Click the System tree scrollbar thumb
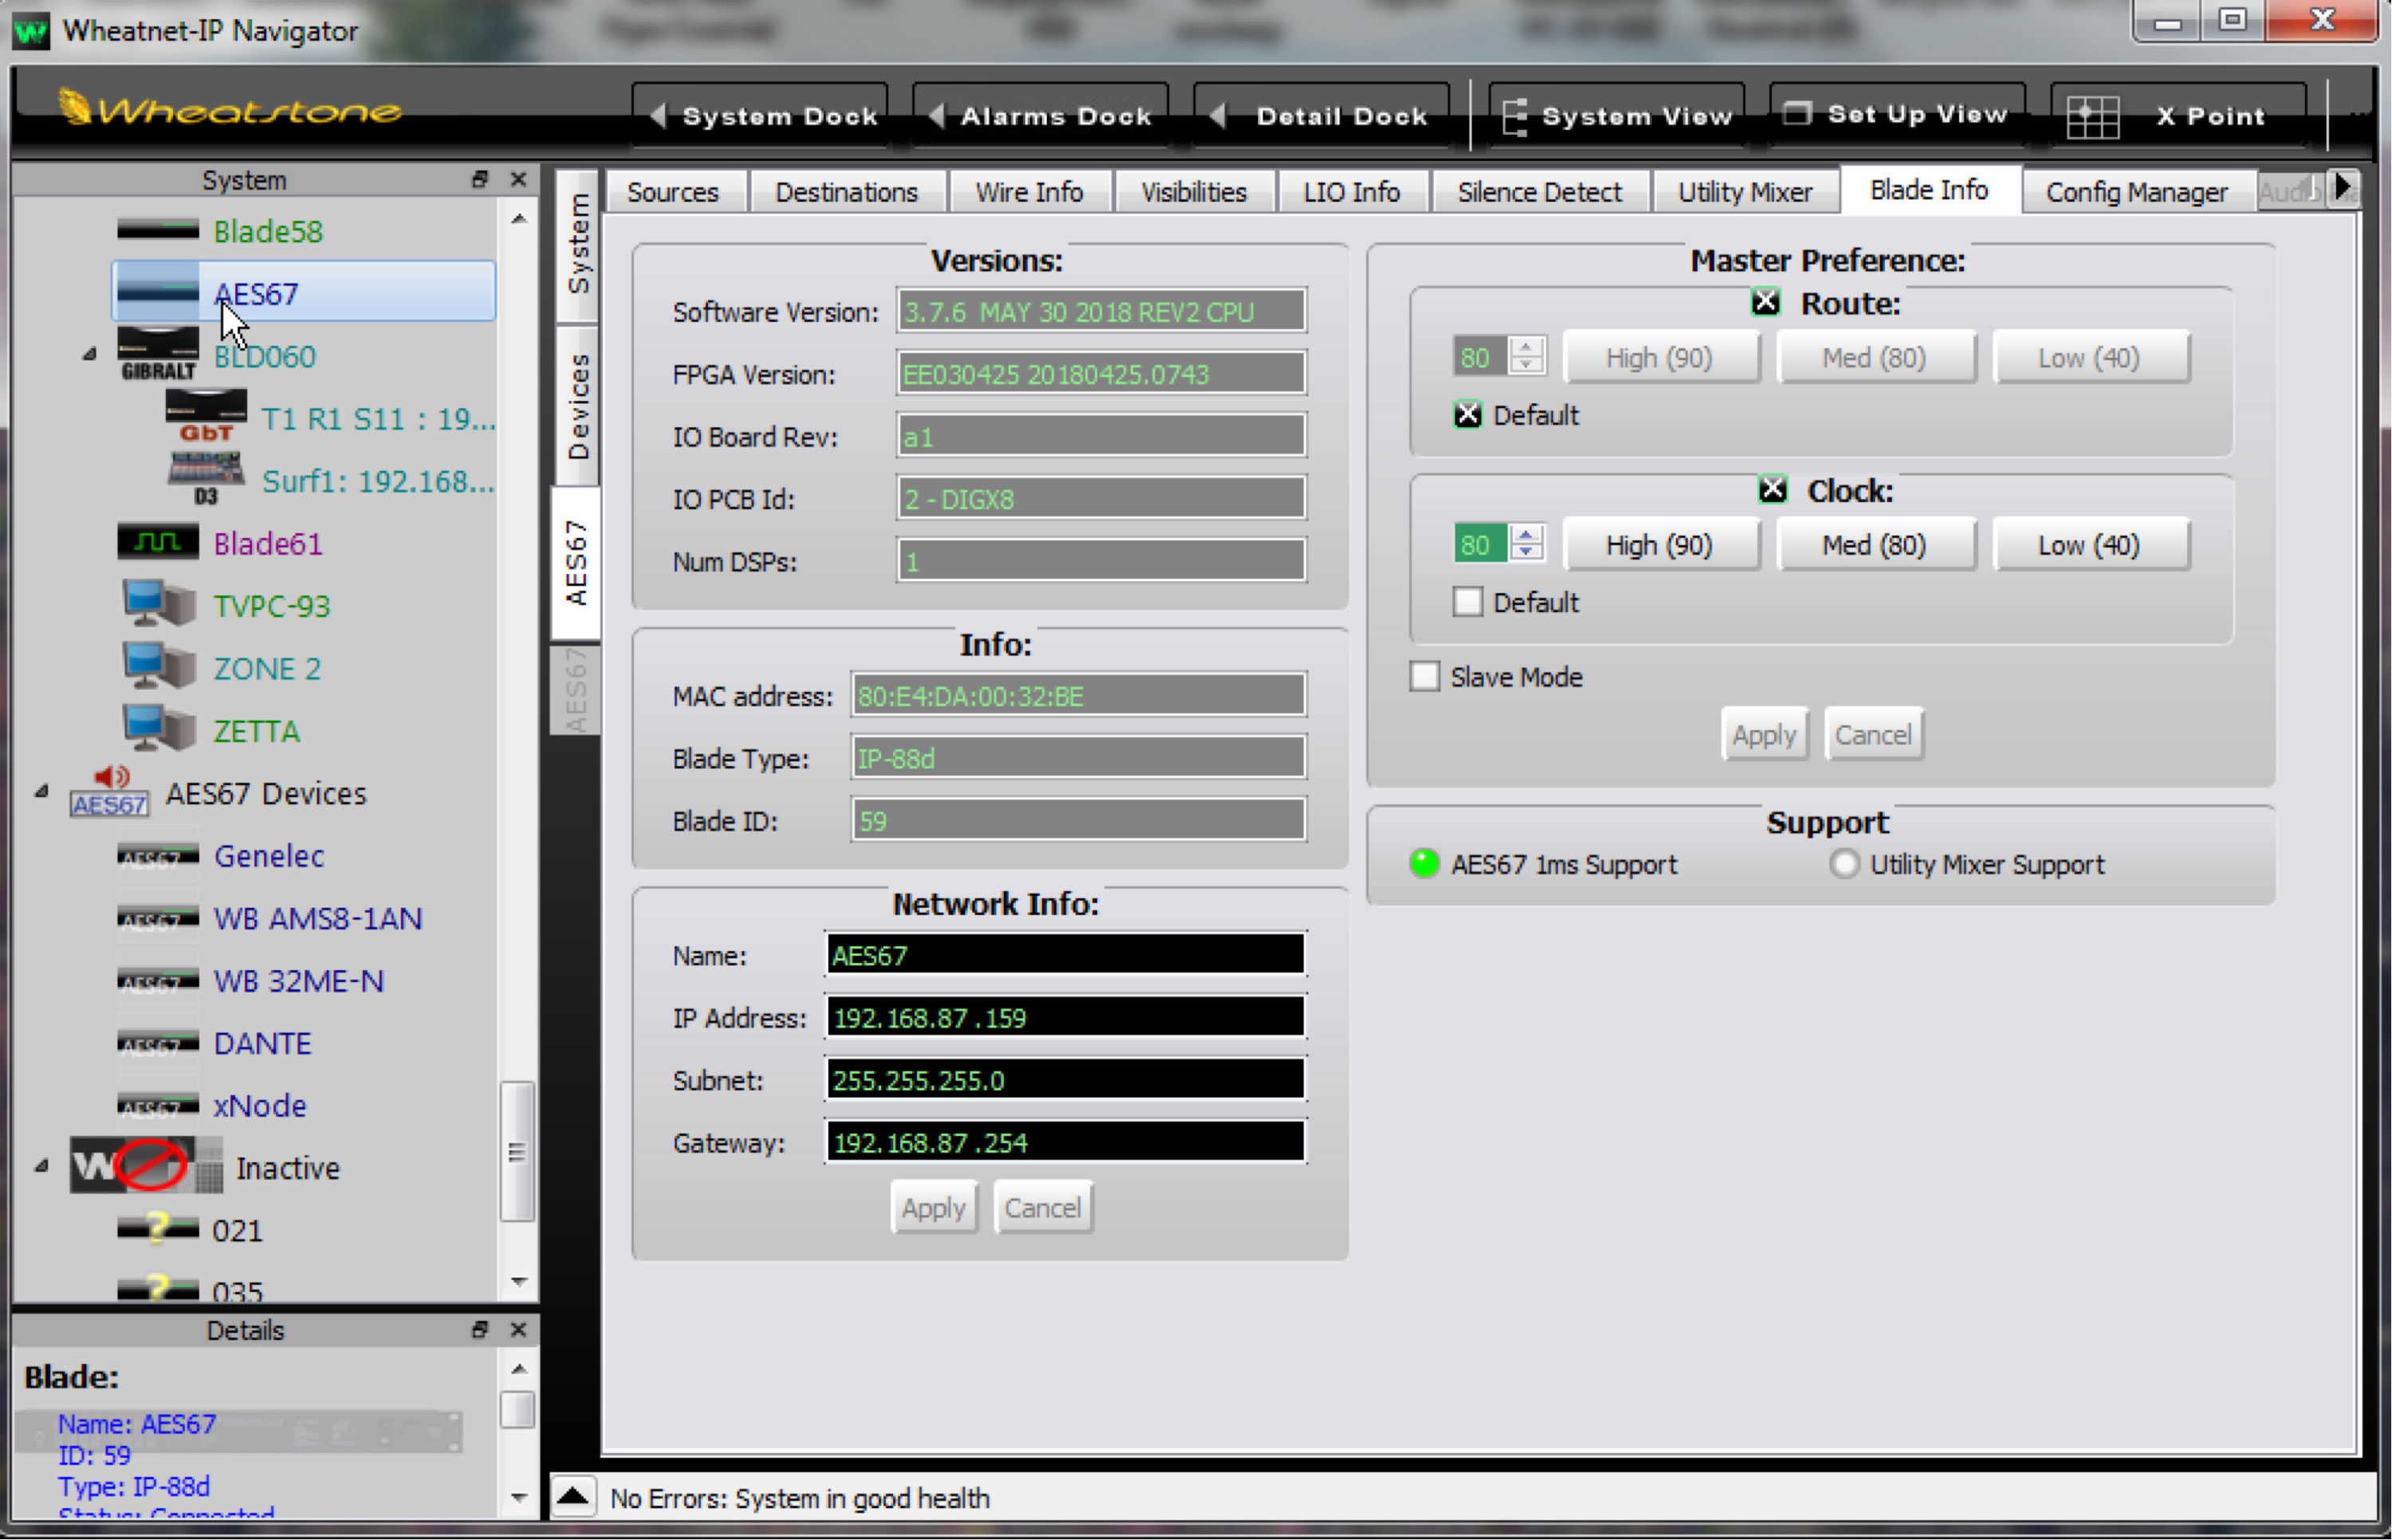The image size is (2392, 1540). [x=517, y=1151]
